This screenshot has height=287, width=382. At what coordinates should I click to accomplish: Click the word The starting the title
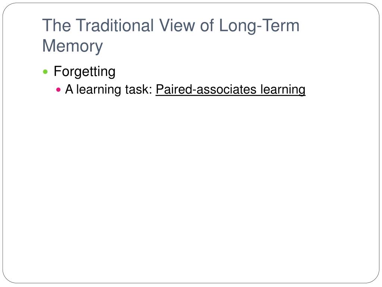pos(57,25)
